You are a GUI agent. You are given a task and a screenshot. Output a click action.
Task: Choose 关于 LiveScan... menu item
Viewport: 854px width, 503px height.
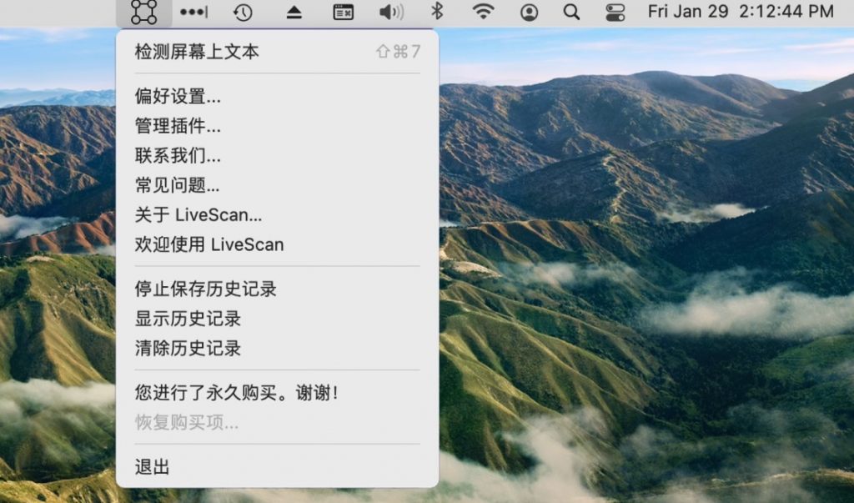coord(277,215)
